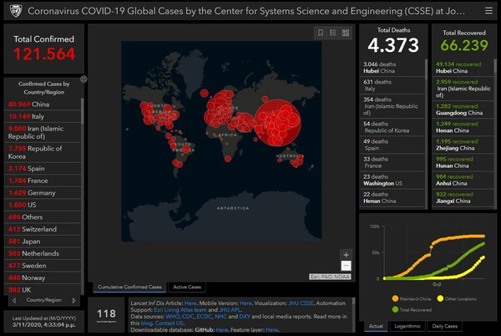Open the hamburger menu in the header
Viewport: 501px width, 336px height.
[488, 11]
